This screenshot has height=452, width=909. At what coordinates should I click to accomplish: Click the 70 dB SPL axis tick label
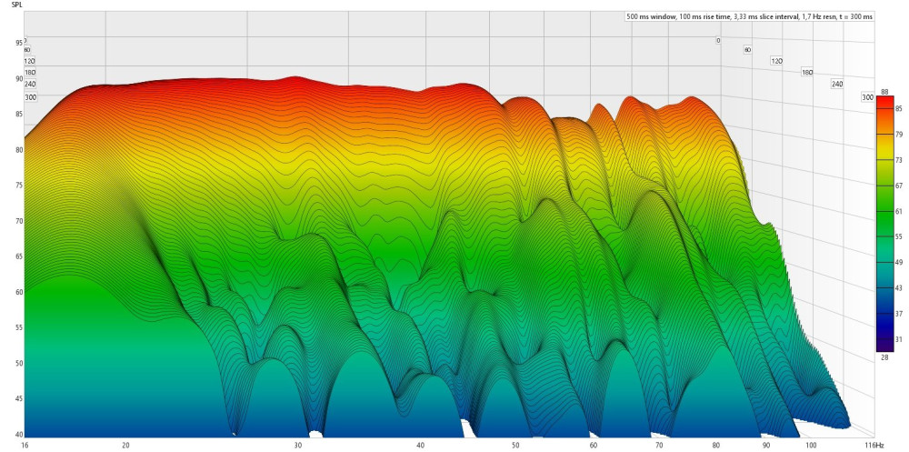(18, 220)
